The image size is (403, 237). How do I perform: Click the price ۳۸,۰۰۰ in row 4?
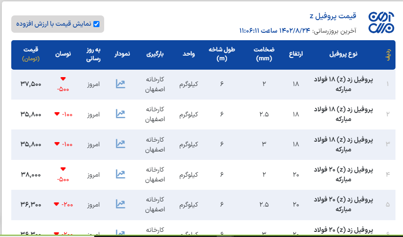point(31,174)
